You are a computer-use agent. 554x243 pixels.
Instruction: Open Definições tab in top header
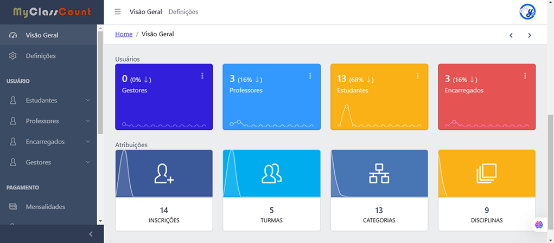pyautogui.click(x=183, y=12)
